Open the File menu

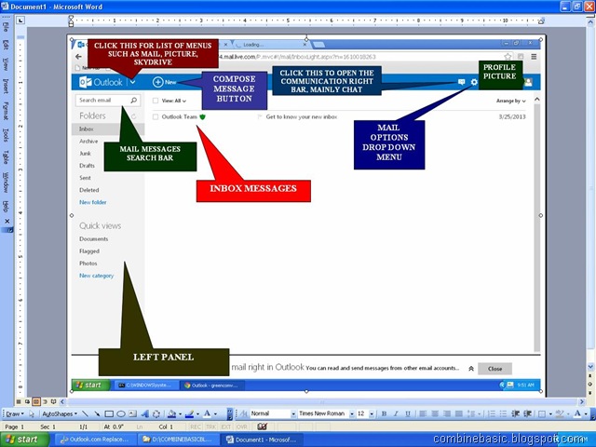pos(6,27)
